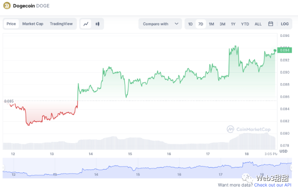Image resolution: width=298 pixels, height=191 pixels.
Task: Toggle the LOG scale option
Action: (285, 24)
